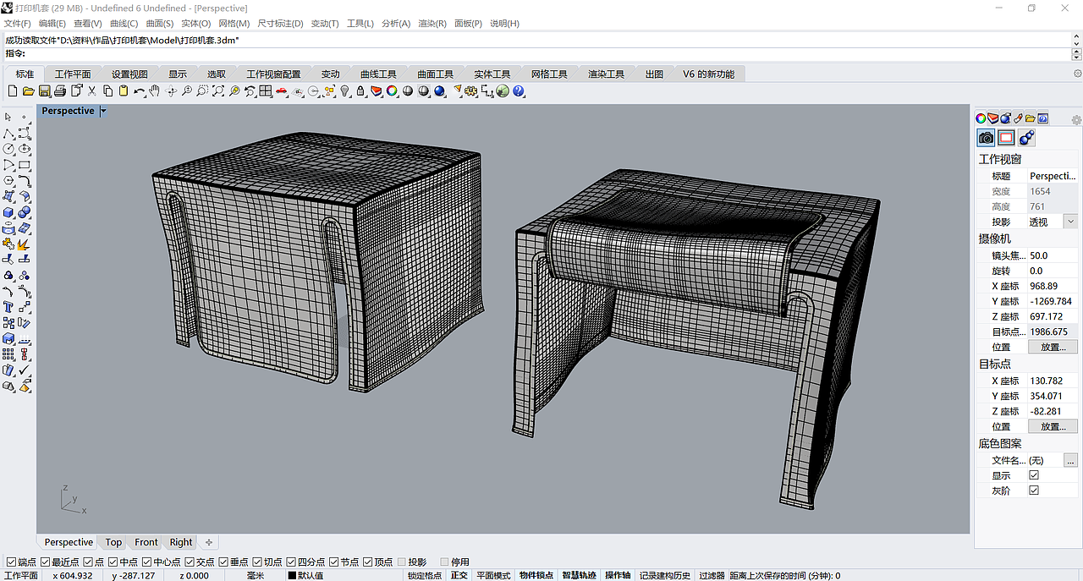1083x581 pixels.
Task: Uncheck the 灰阶 checkbox in properties panel
Action: click(x=1034, y=491)
